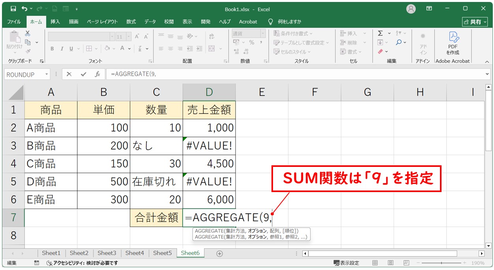This screenshot has height=270, width=494.
Task: Open the 数式 ribbon tab
Action: pos(131,22)
